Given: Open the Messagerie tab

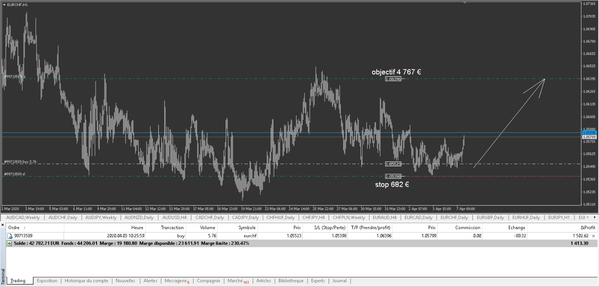Looking at the screenshot, I should [x=177, y=281].
